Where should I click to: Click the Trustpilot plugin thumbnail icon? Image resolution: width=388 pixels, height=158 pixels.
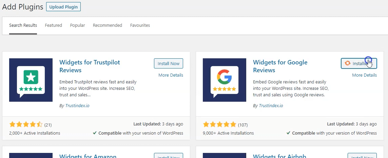(31, 80)
